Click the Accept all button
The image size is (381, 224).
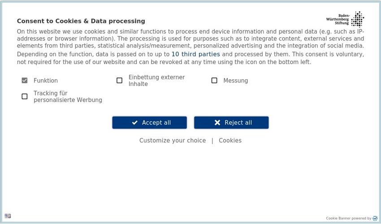149,122
